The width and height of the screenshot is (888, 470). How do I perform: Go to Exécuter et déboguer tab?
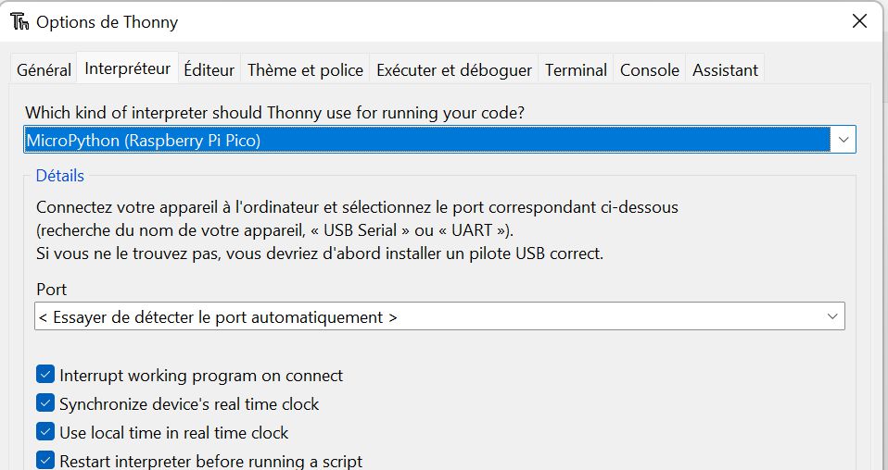point(454,70)
